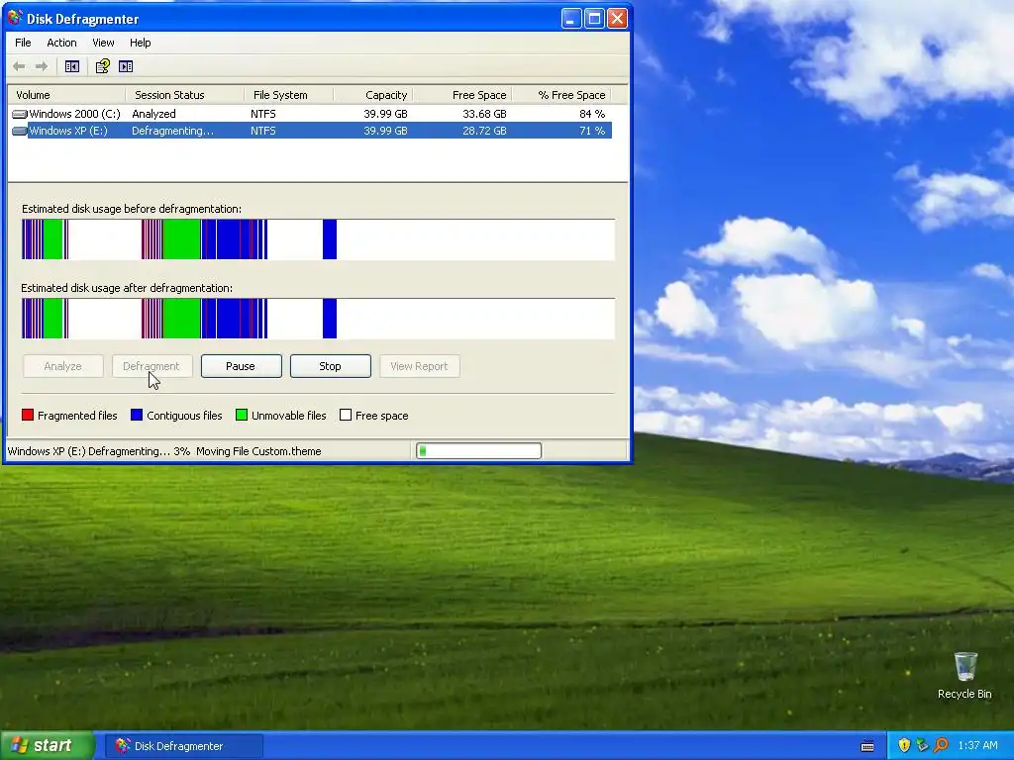Click the 'Defragmenting...' status cell in list
This screenshot has height=760, width=1014.
[172, 131]
